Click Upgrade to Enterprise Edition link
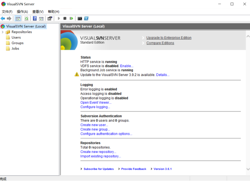The width and height of the screenshot is (250, 181). (x=169, y=38)
